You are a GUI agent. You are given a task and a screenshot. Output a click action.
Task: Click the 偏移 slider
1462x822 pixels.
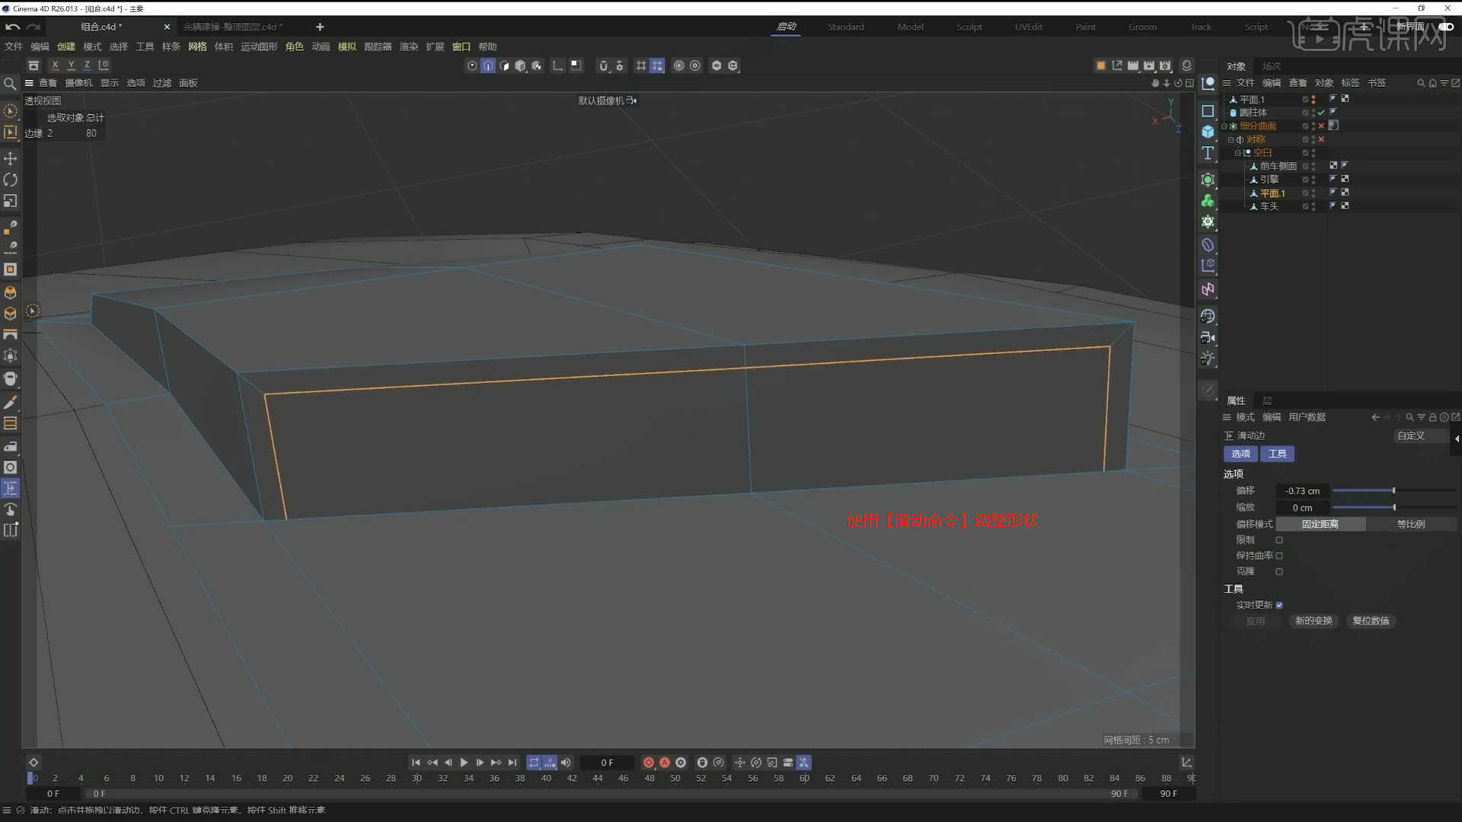tap(1393, 491)
